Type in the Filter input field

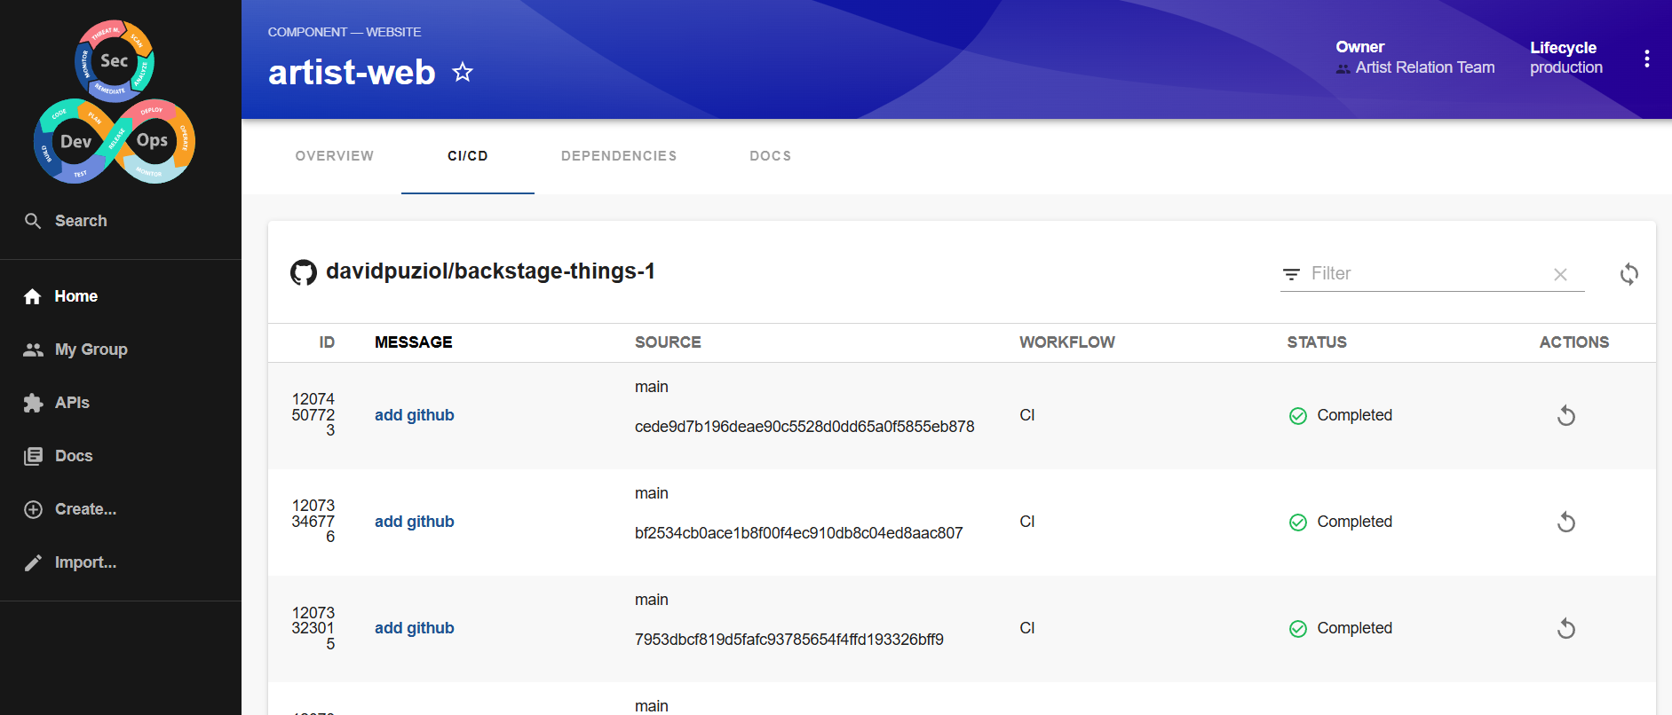1424,274
